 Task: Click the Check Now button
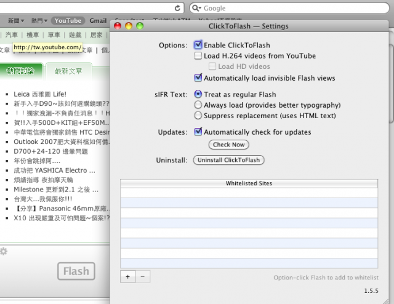click(x=228, y=145)
